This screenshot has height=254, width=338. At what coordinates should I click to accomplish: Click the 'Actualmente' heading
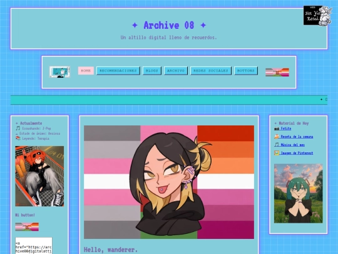[29, 124]
